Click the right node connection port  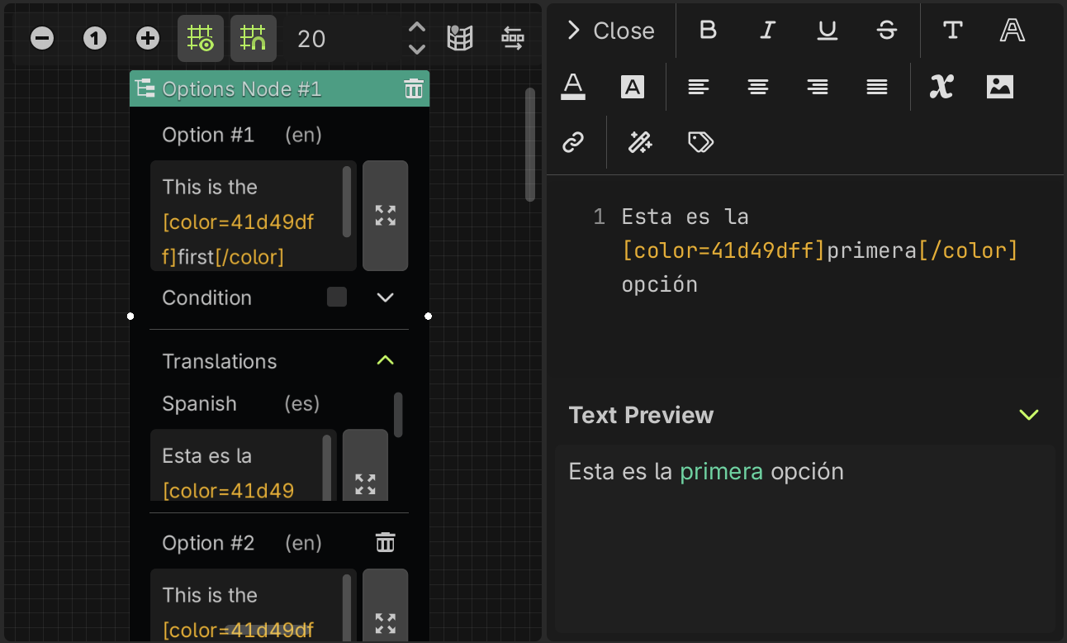[428, 316]
